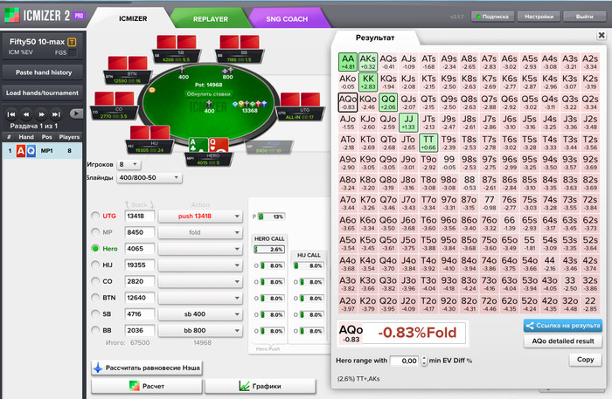The image size is (612, 399).
Task: Click the Paste hand history button
Action: pyautogui.click(x=44, y=72)
